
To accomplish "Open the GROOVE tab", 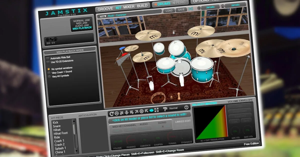I will (x=105, y=9).
